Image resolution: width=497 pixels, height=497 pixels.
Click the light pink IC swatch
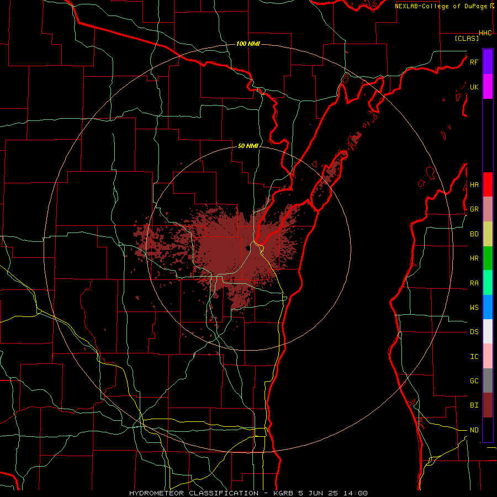pos(488,356)
